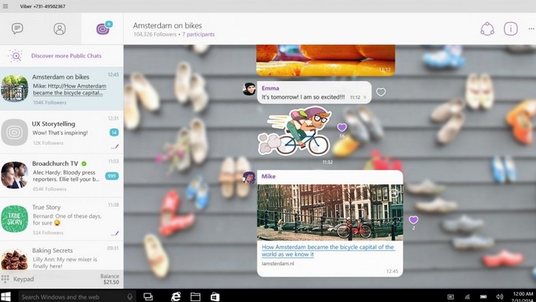This screenshot has height=302, width=536.
Task: Click Mike's avatar in the chat
Action: pos(249,178)
